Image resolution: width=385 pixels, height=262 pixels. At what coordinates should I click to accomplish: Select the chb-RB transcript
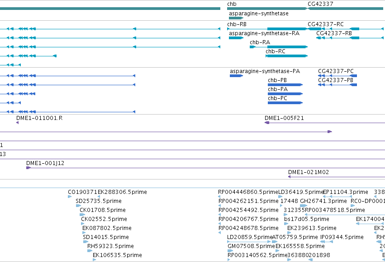267,29
